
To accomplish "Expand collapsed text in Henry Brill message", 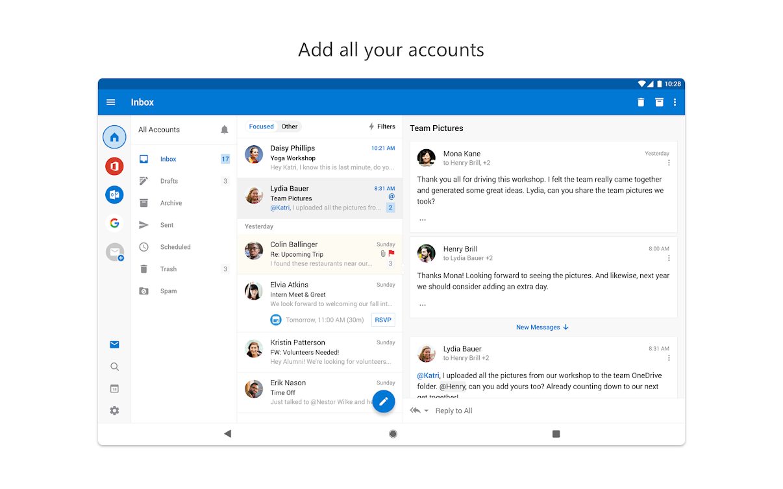I will pyautogui.click(x=423, y=304).
